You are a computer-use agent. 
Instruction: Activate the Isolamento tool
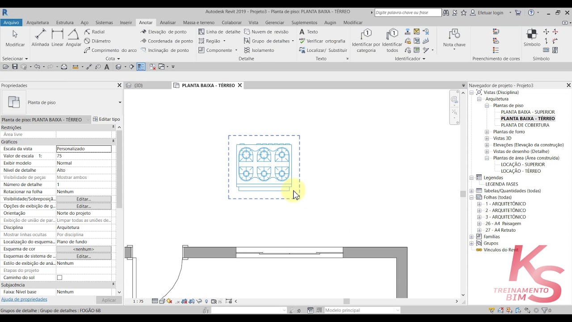tap(259, 51)
